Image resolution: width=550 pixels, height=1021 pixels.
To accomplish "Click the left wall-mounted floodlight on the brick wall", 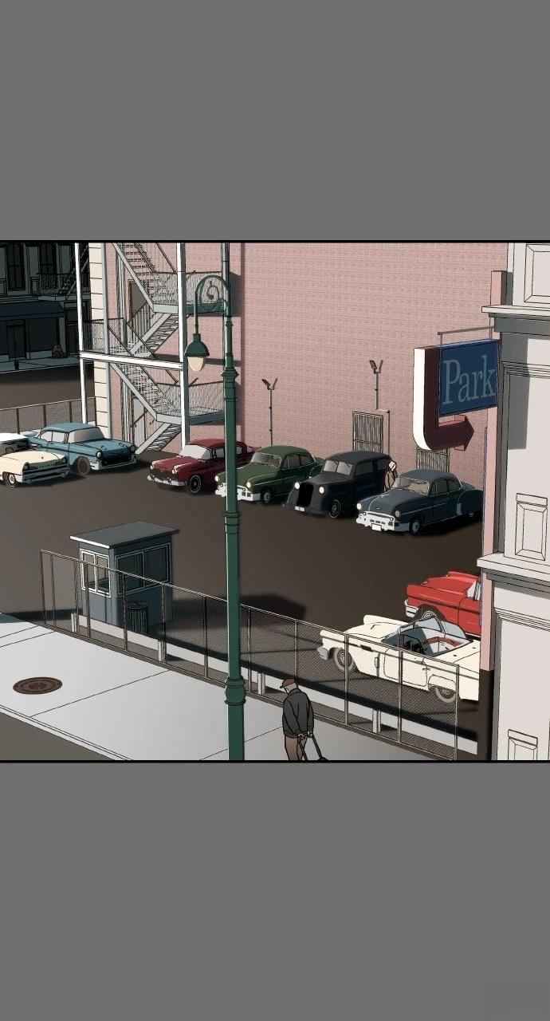I will 269,387.
